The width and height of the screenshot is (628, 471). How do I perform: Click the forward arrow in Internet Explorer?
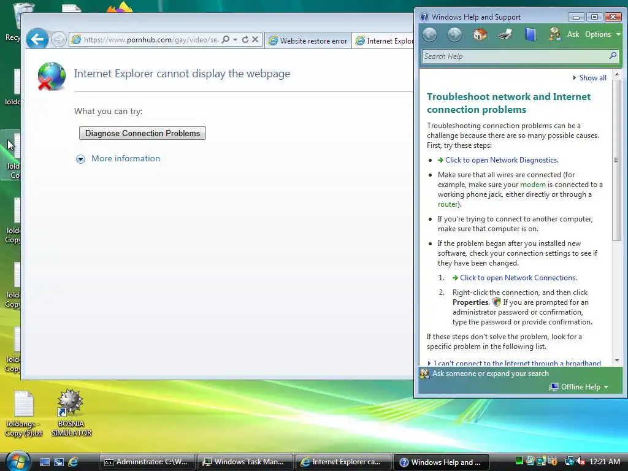coord(59,39)
